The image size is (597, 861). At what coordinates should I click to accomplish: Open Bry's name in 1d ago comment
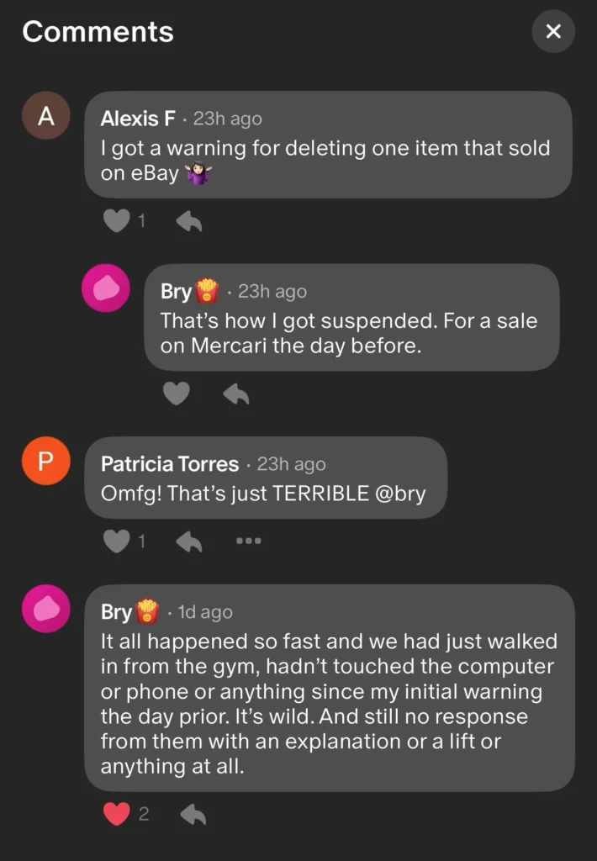click(x=117, y=612)
